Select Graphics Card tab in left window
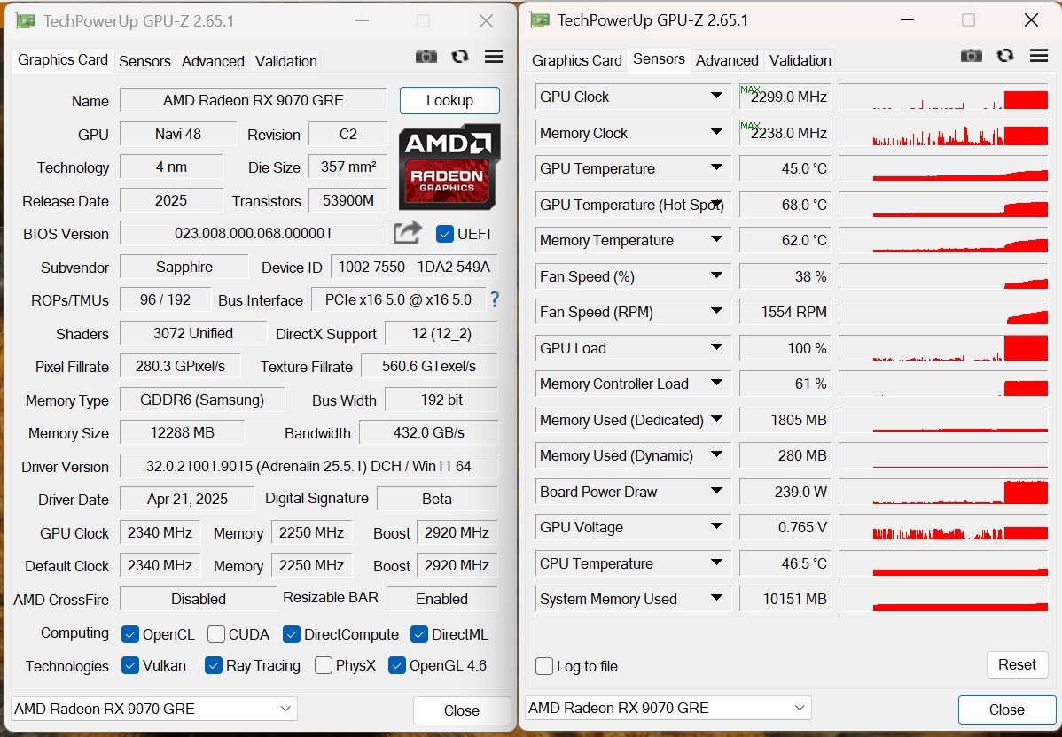This screenshot has height=737, width=1062. 62,59
